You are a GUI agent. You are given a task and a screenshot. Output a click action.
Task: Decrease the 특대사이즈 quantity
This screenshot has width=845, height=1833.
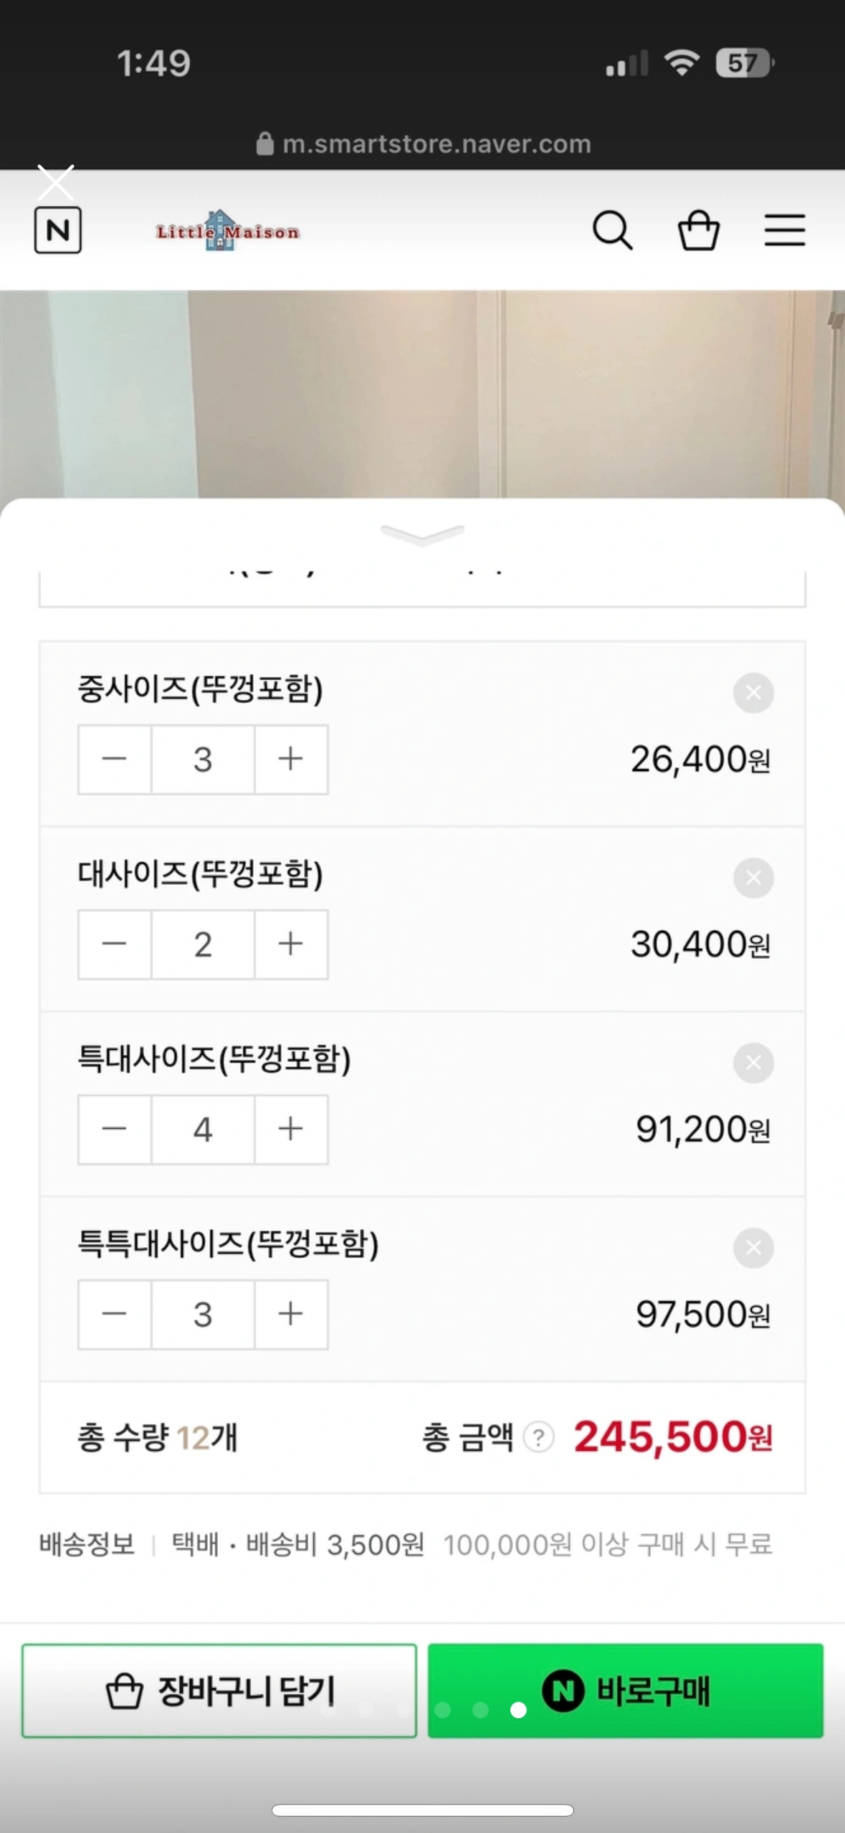click(x=115, y=1129)
